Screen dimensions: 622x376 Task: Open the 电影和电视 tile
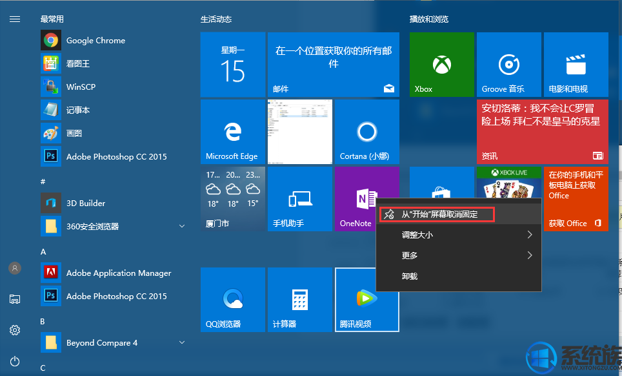click(x=576, y=65)
